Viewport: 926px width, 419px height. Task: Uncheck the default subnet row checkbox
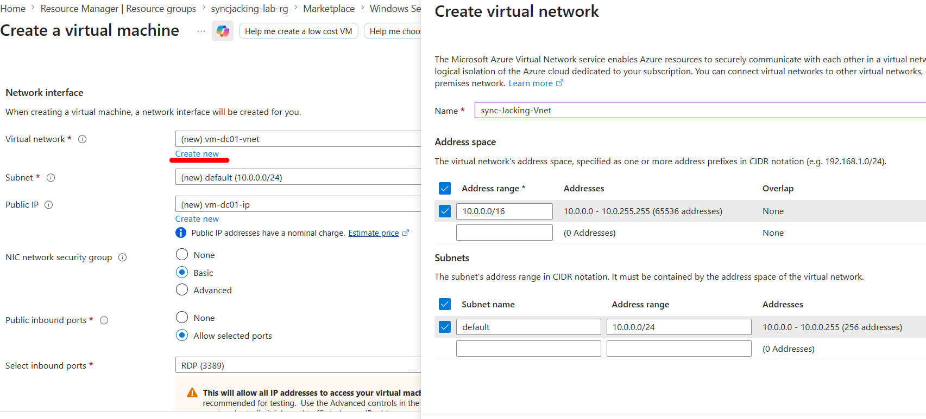(445, 327)
